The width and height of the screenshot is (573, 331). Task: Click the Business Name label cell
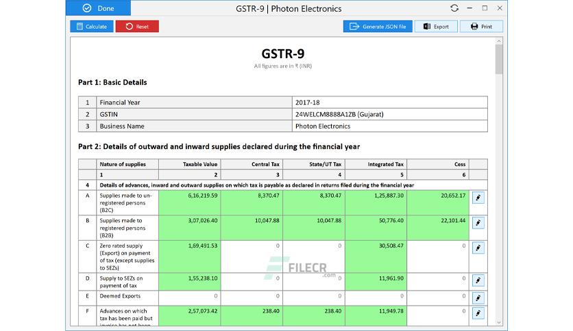point(194,126)
